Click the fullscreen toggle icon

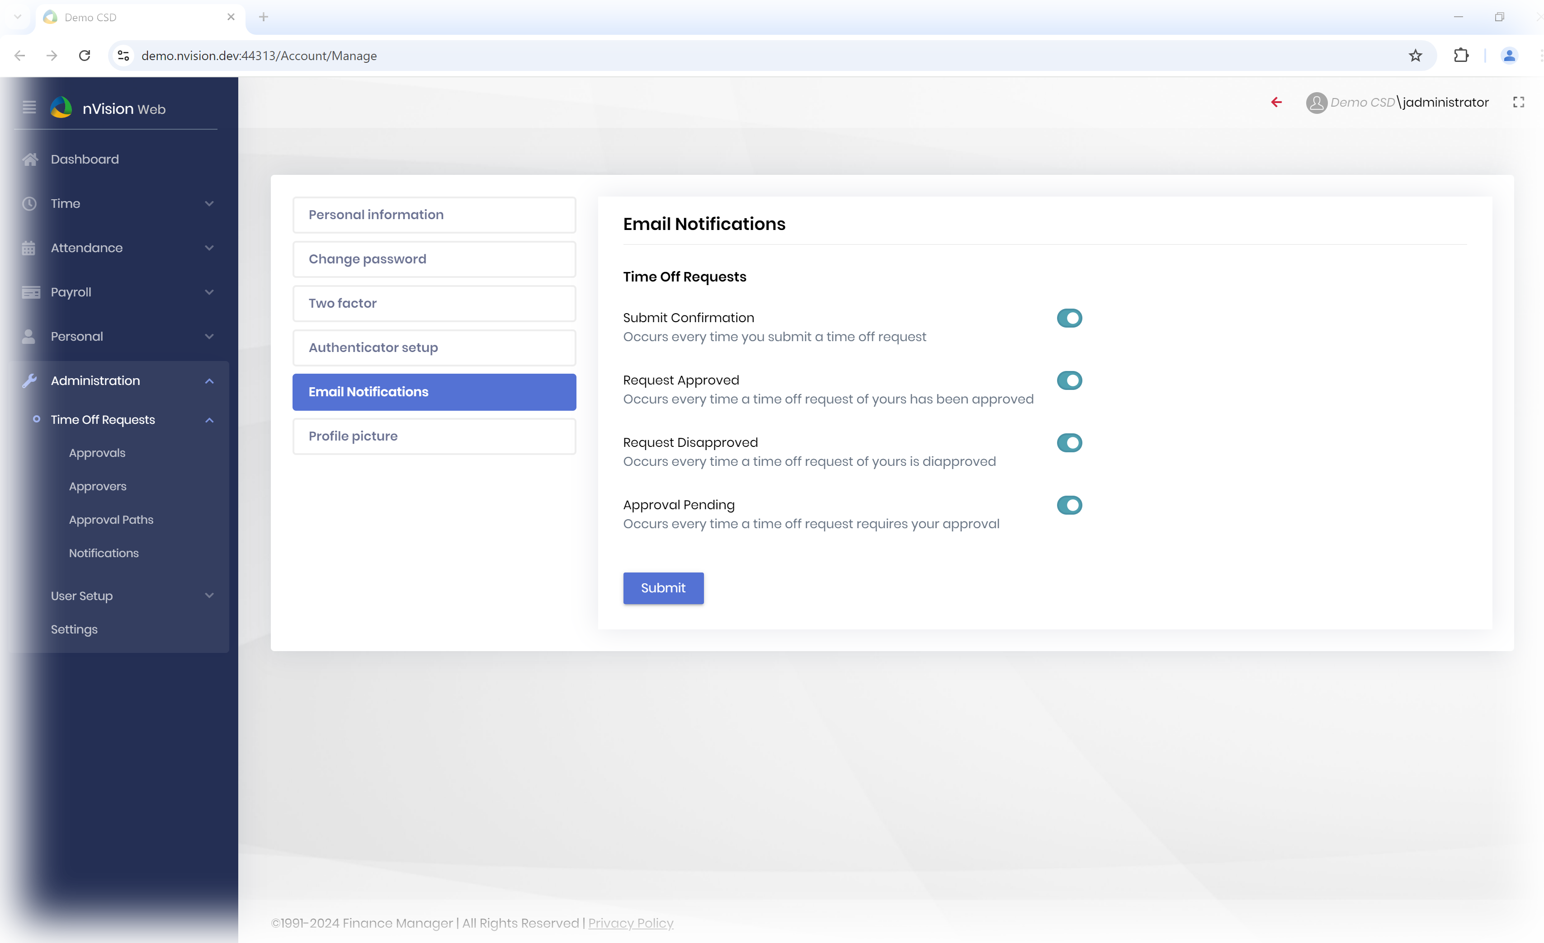1518,102
